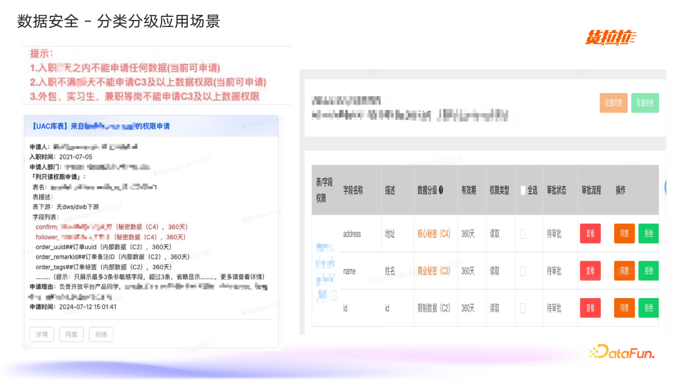The height and width of the screenshot is (380, 676).
Task: Check the id row checkbox
Action: coord(523,307)
